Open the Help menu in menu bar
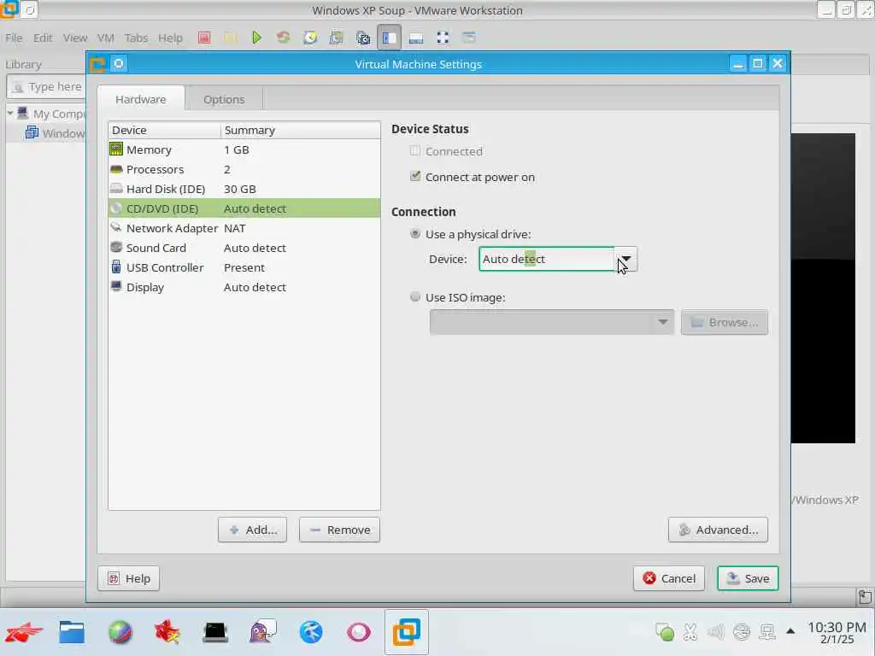 click(170, 38)
